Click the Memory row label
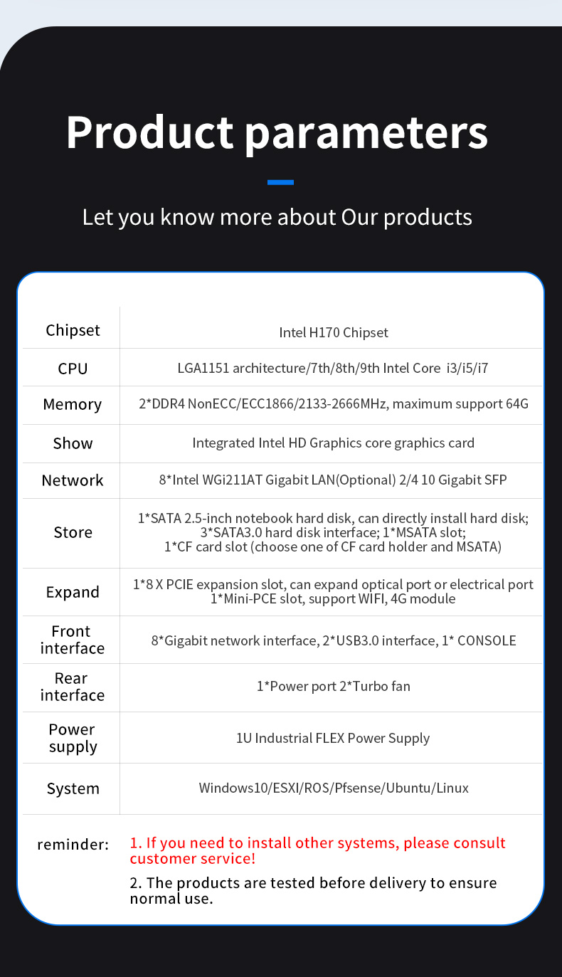The height and width of the screenshot is (977, 562). pyautogui.click(x=73, y=404)
